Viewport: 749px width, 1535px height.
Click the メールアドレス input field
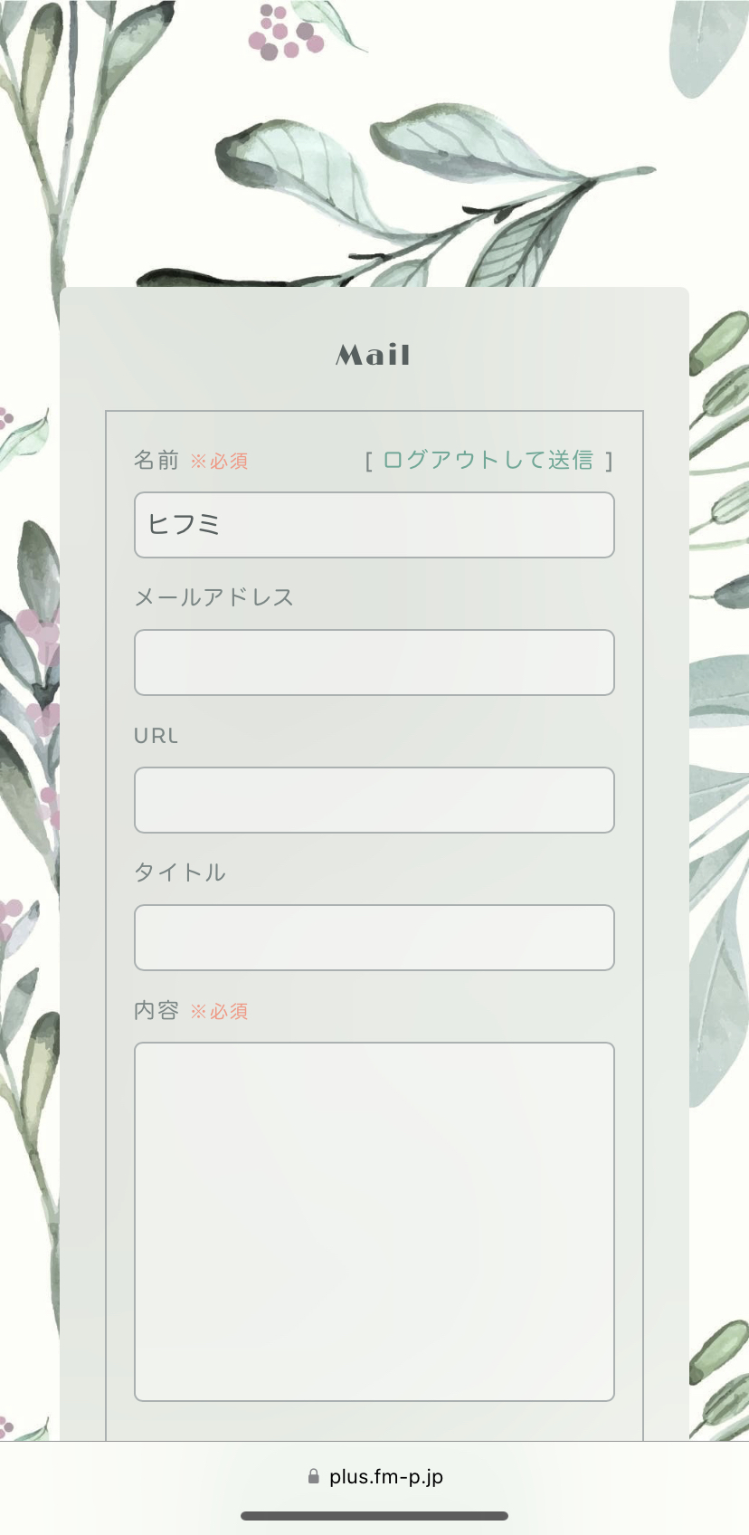374,663
